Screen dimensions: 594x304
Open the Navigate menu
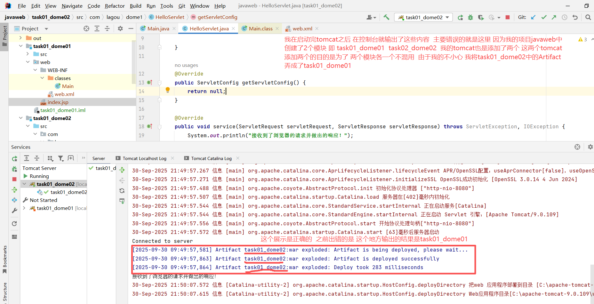[x=72, y=6]
